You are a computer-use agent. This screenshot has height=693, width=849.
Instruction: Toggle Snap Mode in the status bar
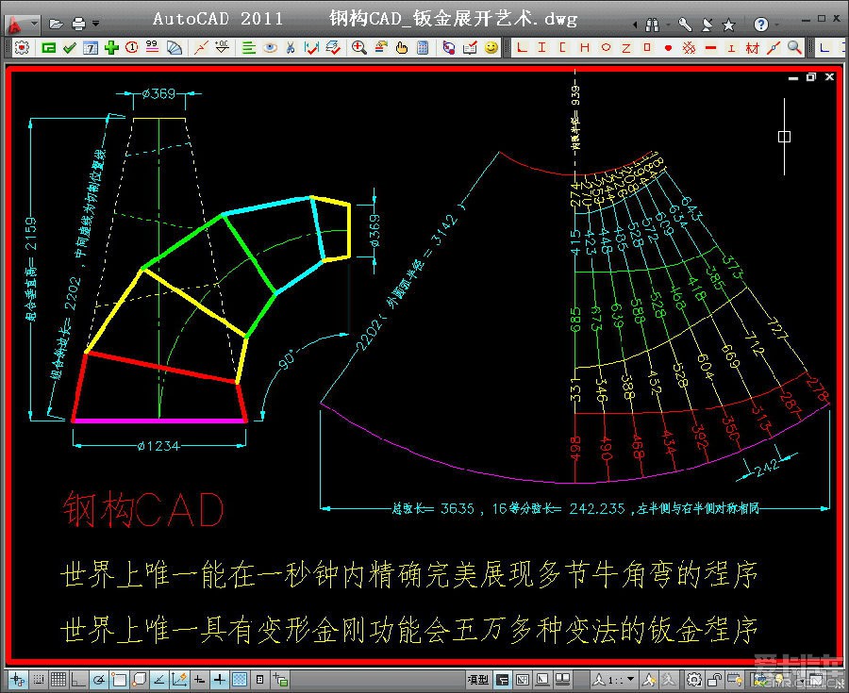coord(39,680)
